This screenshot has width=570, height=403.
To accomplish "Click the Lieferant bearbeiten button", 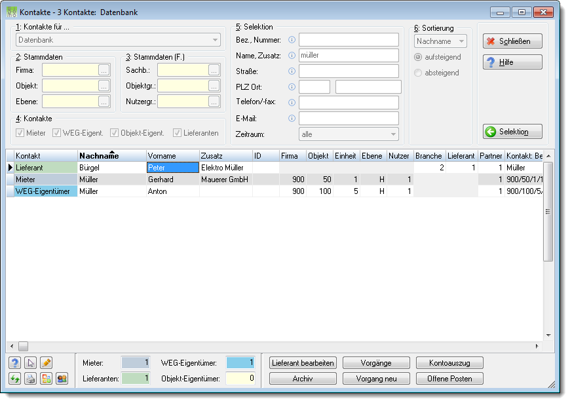I will click(x=303, y=362).
